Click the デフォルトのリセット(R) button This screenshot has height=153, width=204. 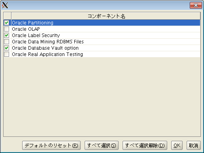click(x=51, y=146)
